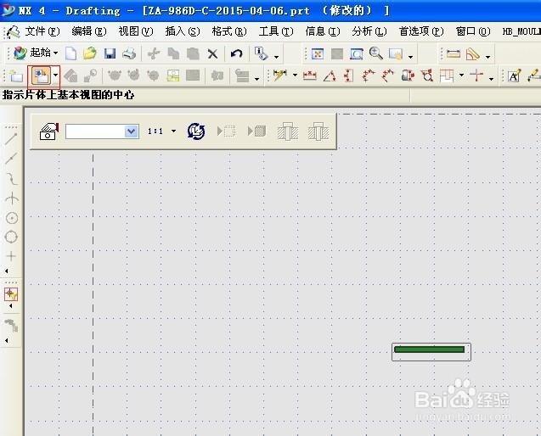Expand arrow next to Ordinate Dimension icon
This screenshot has height=436, width=541.
point(461,75)
